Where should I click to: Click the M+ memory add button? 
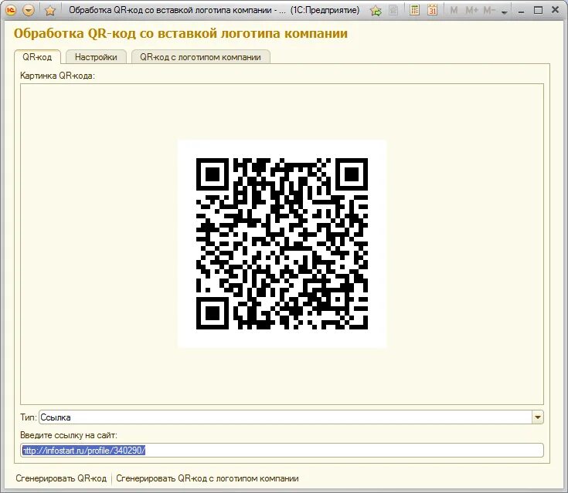coord(471,11)
